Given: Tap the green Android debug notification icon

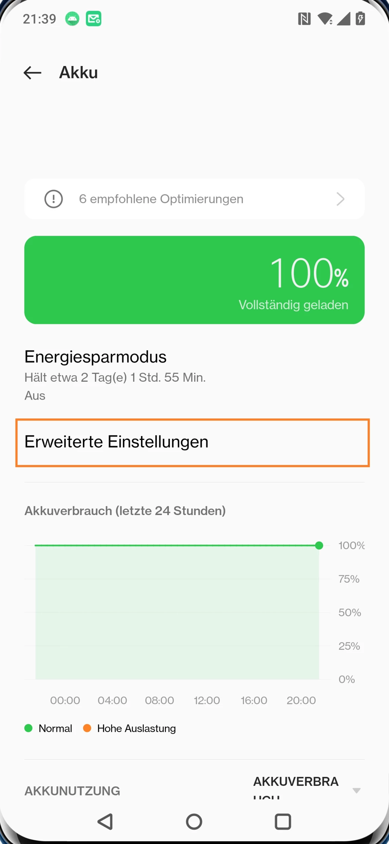Looking at the screenshot, I should point(72,19).
